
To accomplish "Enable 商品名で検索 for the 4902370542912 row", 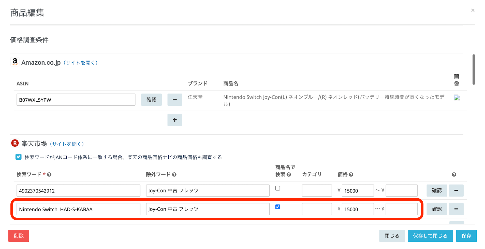I will (x=278, y=188).
